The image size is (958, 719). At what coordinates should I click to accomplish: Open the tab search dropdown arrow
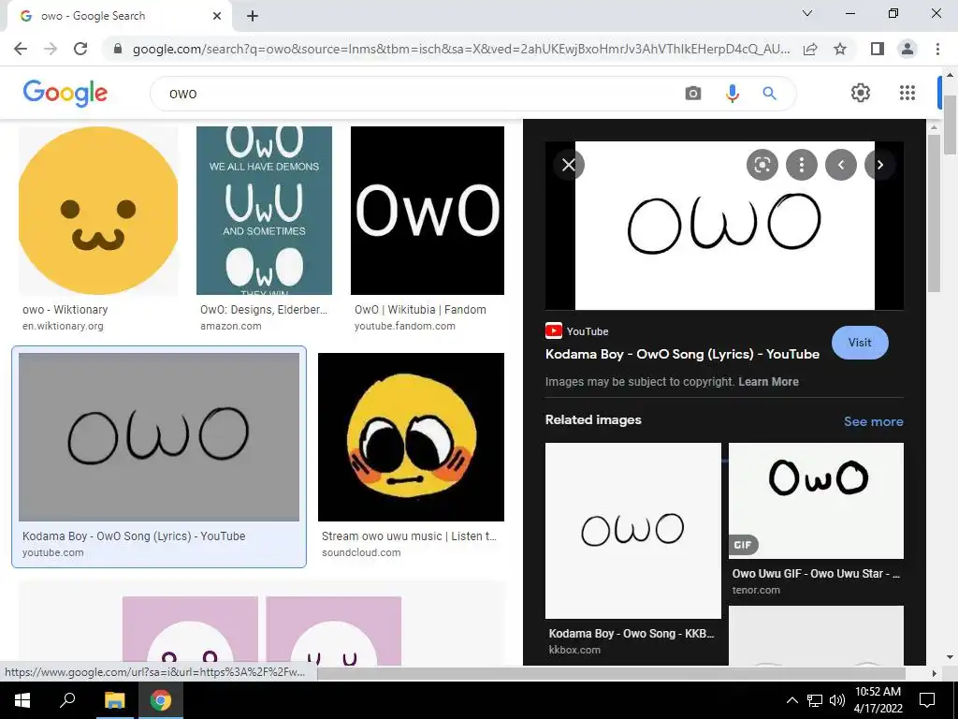point(807,13)
